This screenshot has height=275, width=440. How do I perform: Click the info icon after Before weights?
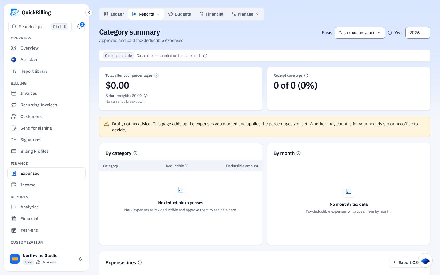pyautogui.click(x=146, y=96)
